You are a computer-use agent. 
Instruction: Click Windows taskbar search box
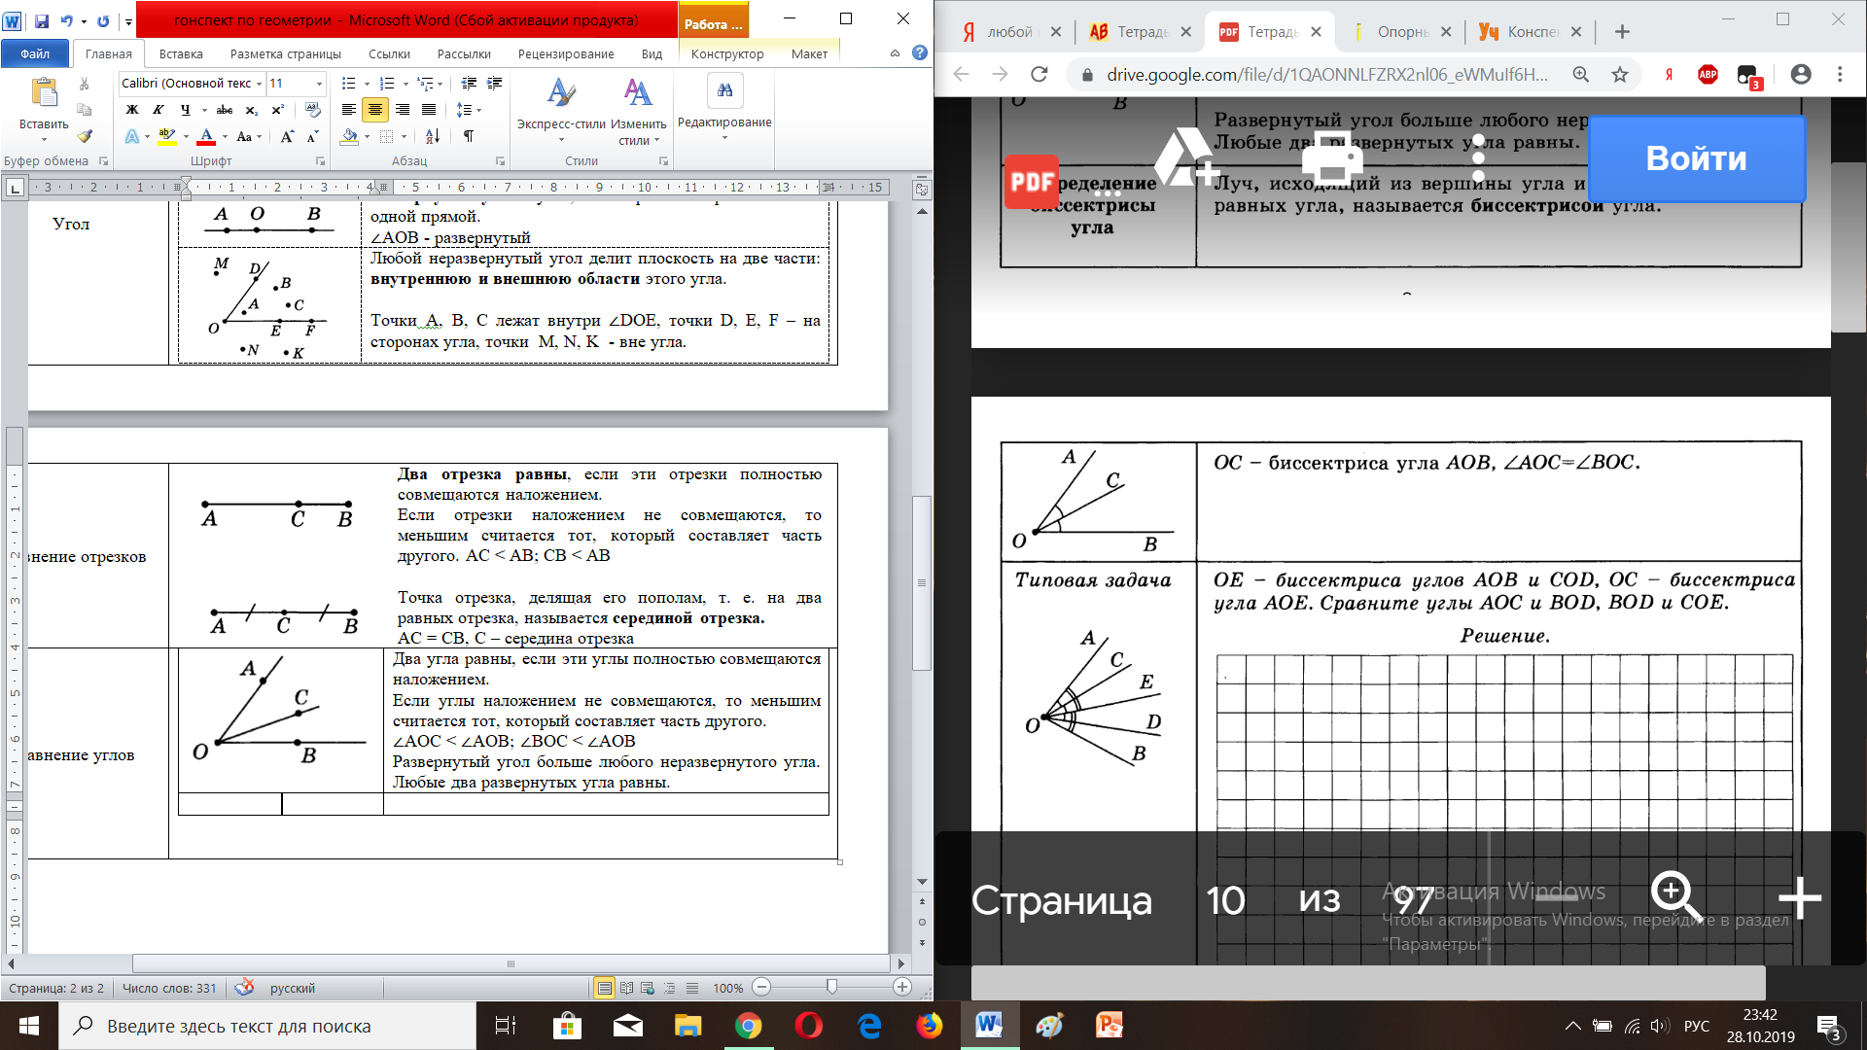click(267, 1026)
